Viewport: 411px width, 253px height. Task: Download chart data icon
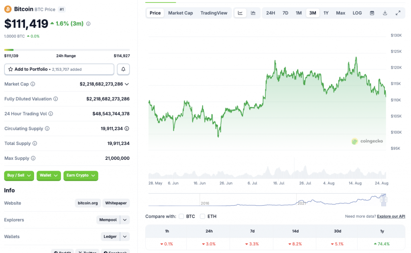click(385, 13)
